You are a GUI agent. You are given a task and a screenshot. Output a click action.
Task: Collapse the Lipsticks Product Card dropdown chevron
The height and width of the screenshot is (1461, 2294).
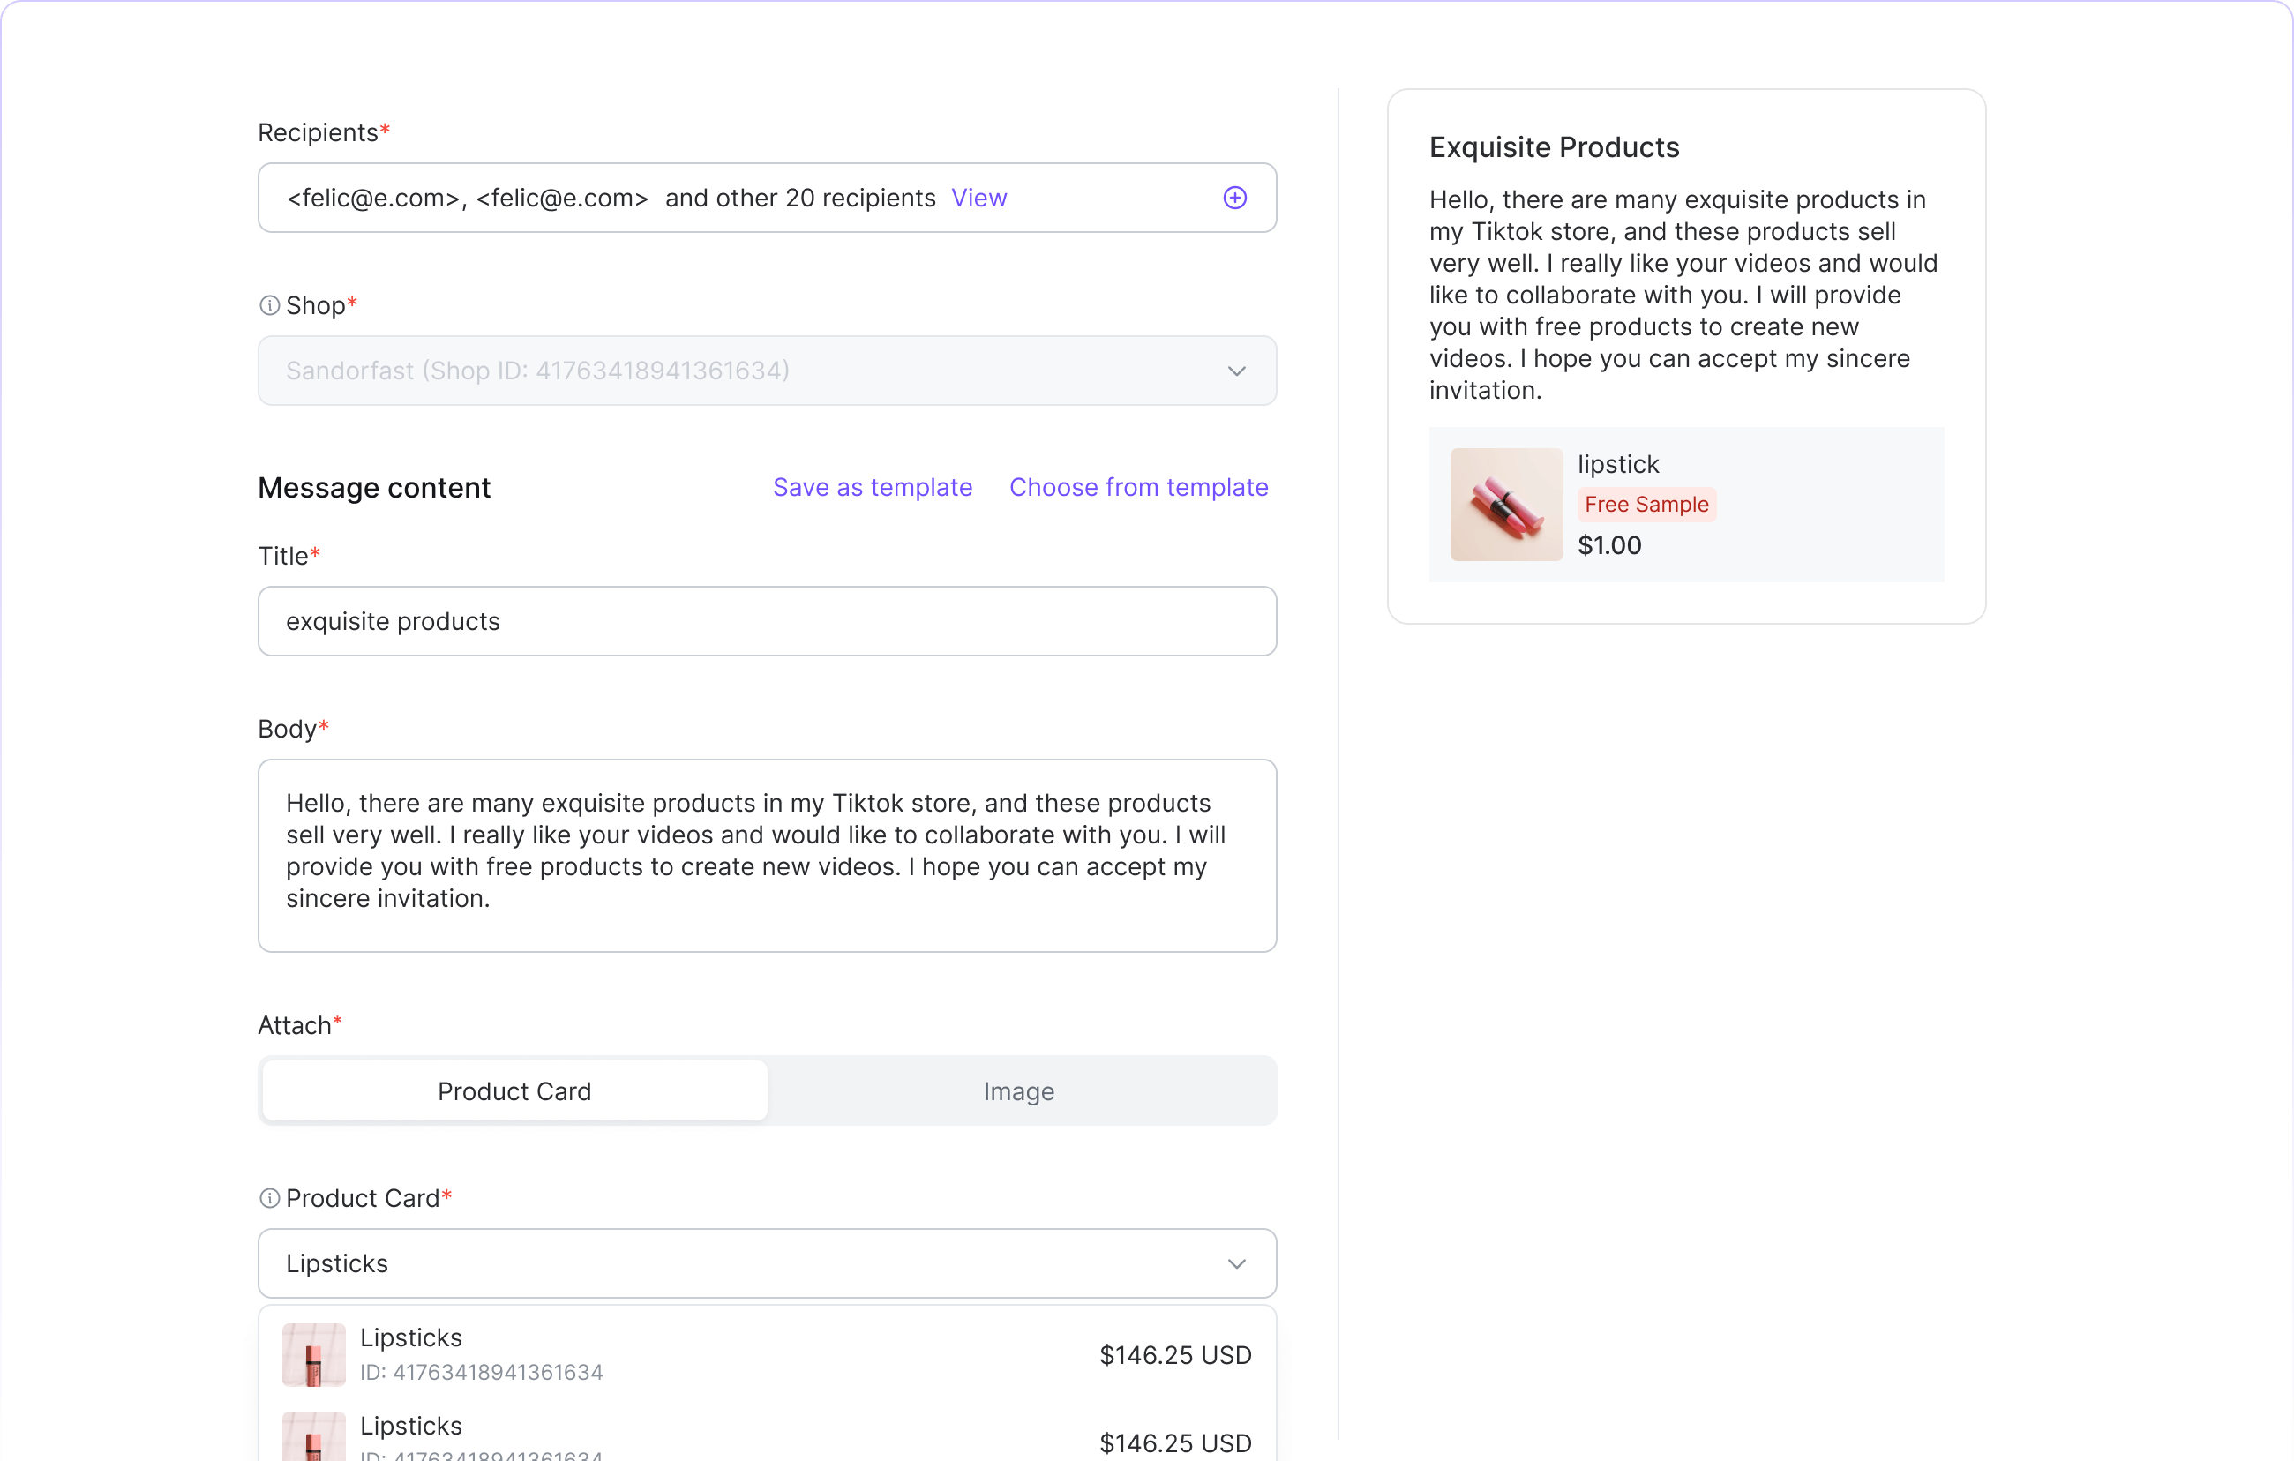pos(1236,1262)
